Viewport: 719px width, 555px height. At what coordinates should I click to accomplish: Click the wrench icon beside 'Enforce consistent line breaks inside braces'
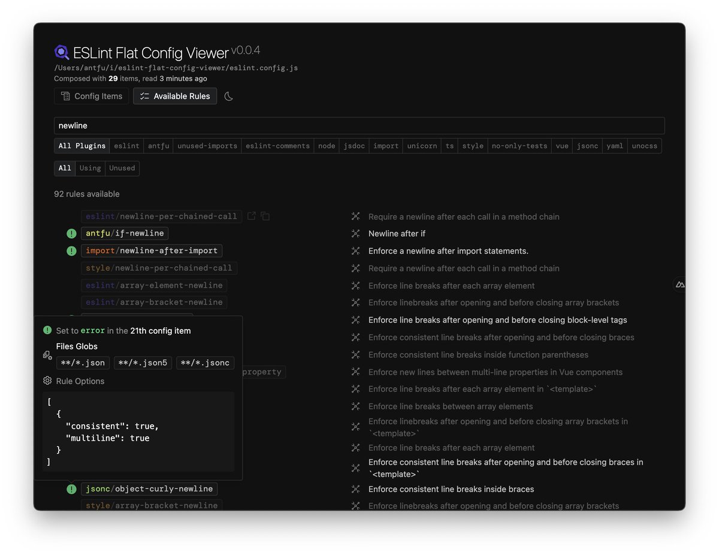point(354,488)
